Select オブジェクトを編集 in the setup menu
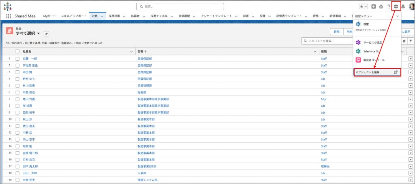Screen dimensions: 415x184 pyautogui.click(x=377, y=72)
